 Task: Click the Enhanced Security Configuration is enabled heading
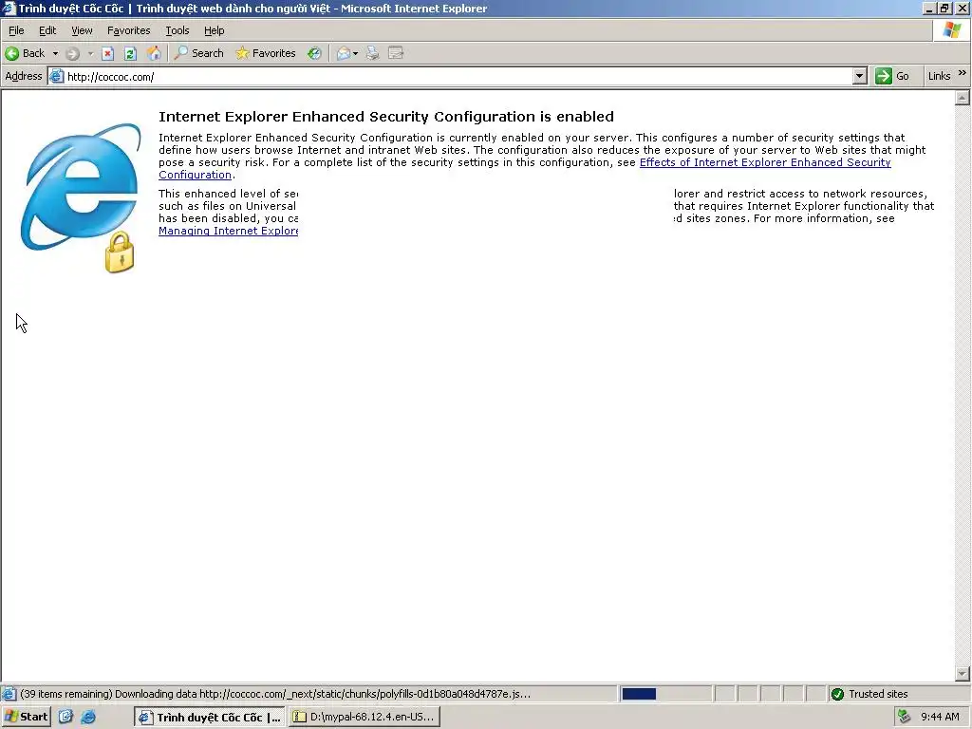click(x=386, y=117)
